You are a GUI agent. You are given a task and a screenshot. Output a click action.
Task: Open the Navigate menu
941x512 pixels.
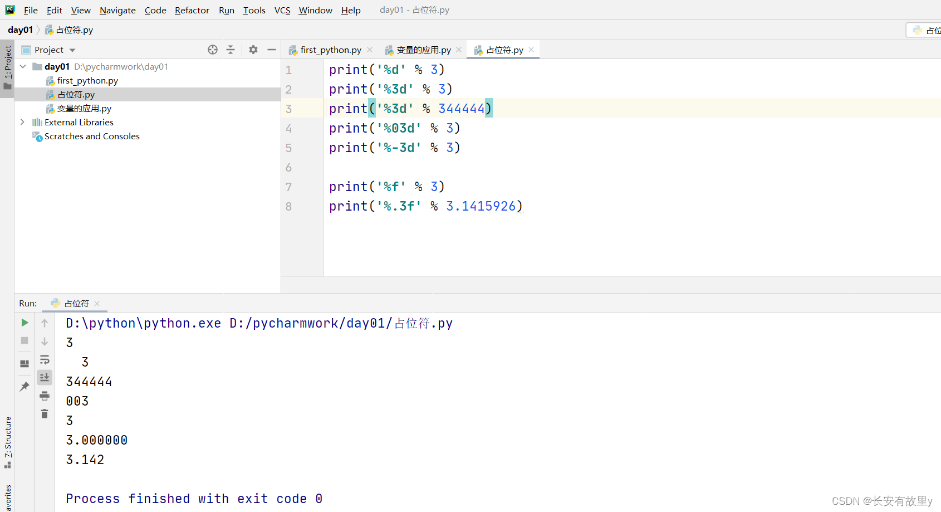[x=117, y=10]
